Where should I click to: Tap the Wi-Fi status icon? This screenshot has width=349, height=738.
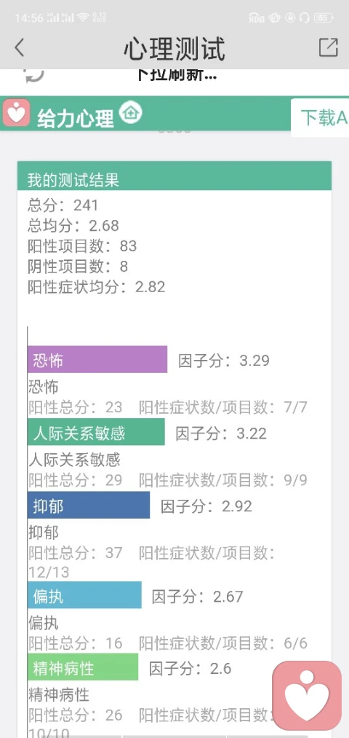click(x=83, y=18)
